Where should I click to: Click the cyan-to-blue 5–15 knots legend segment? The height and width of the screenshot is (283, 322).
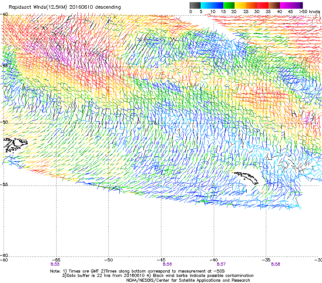(x=212, y=5)
